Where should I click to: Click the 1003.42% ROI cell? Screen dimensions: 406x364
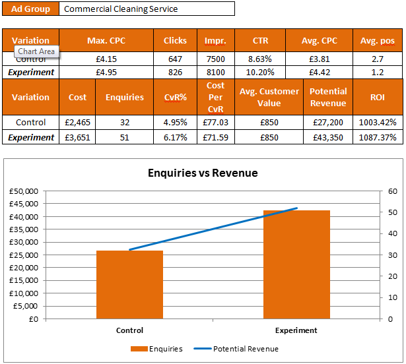[x=378, y=123]
